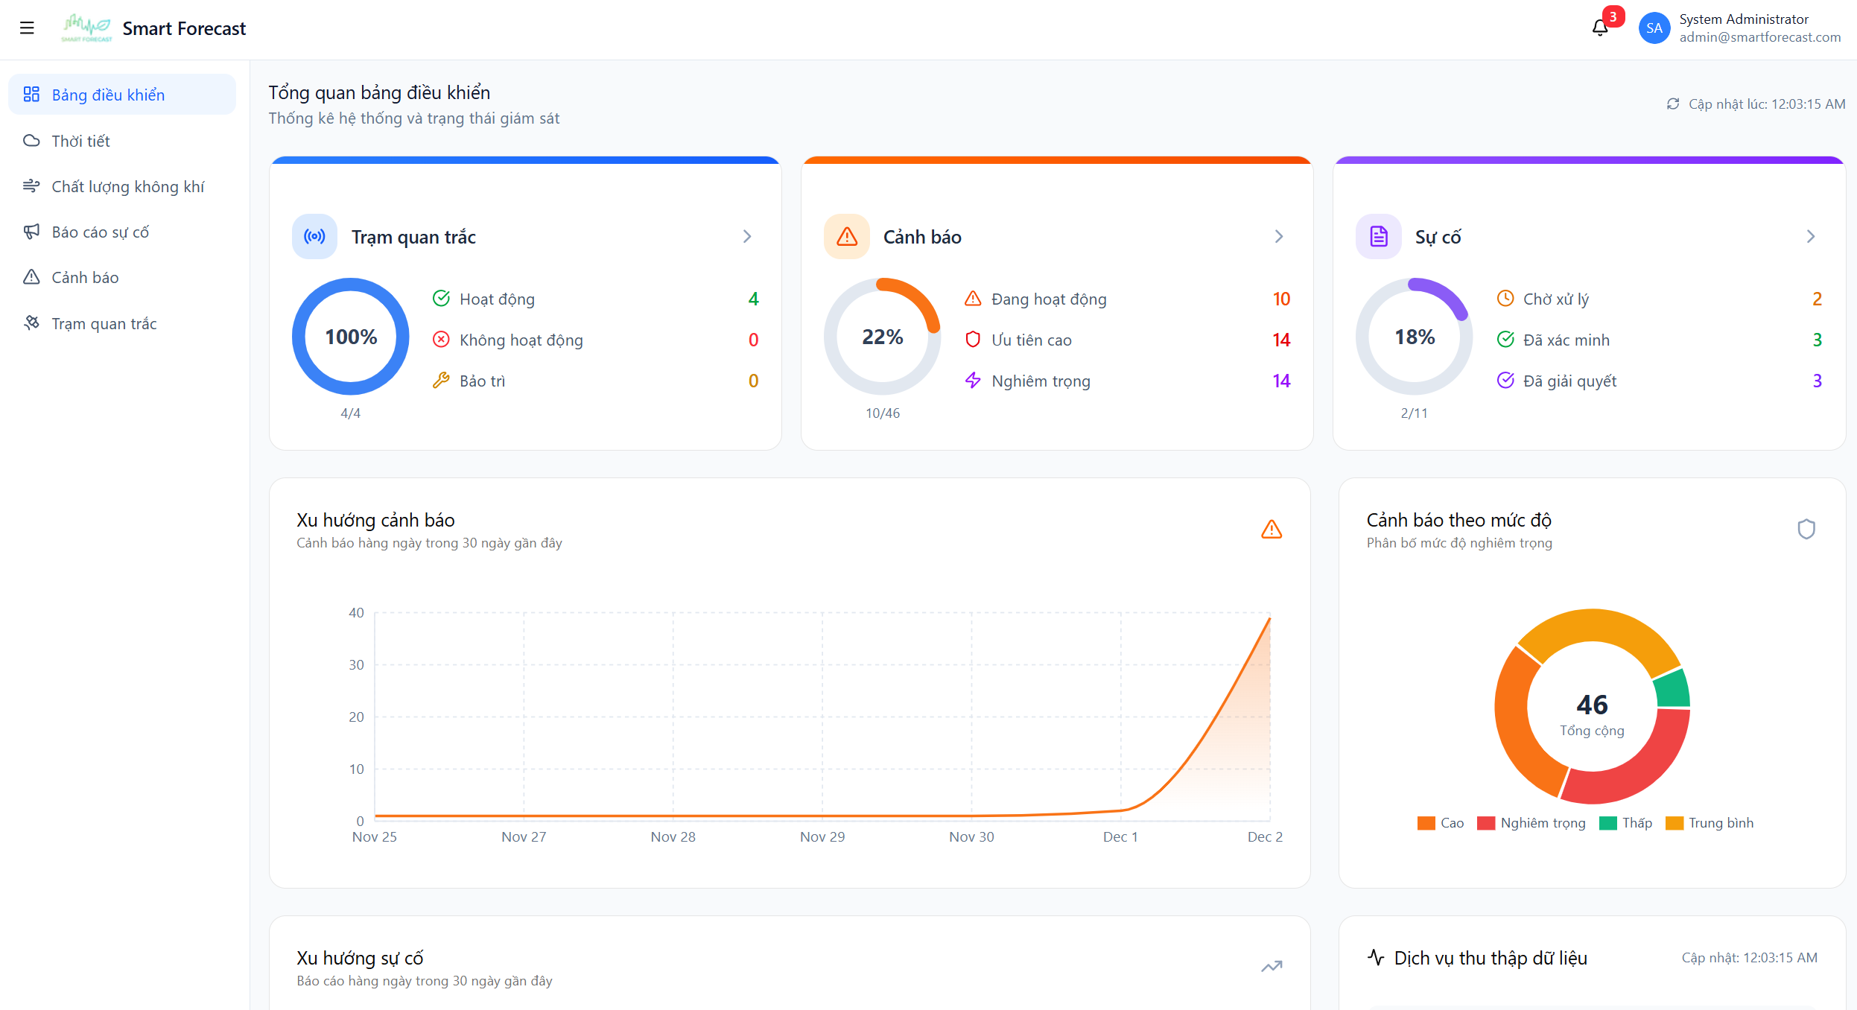Click the notifications bell icon

pos(1599,28)
